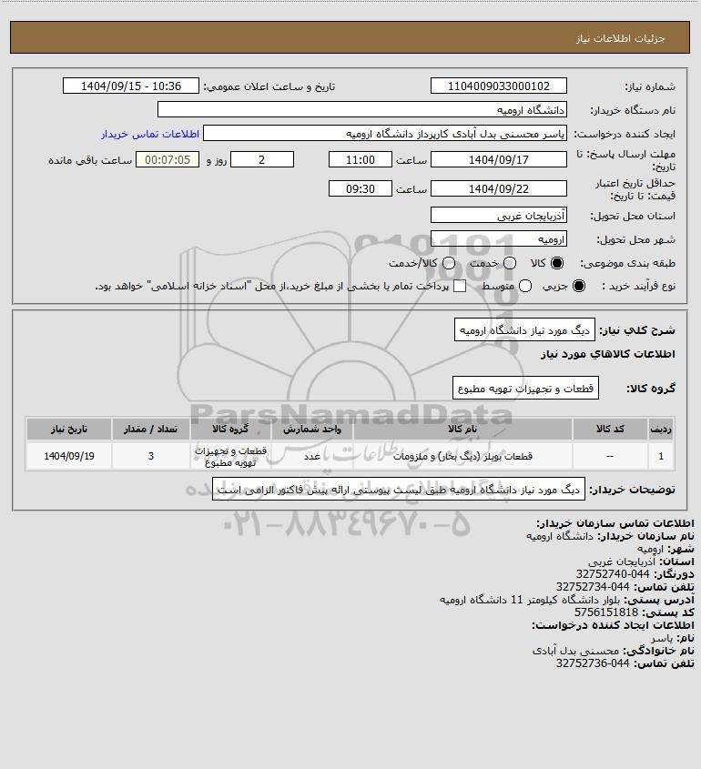The height and width of the screenshot is (769, 701).
Task: Click the fax number 32752740-044
Action: (613, 574)
